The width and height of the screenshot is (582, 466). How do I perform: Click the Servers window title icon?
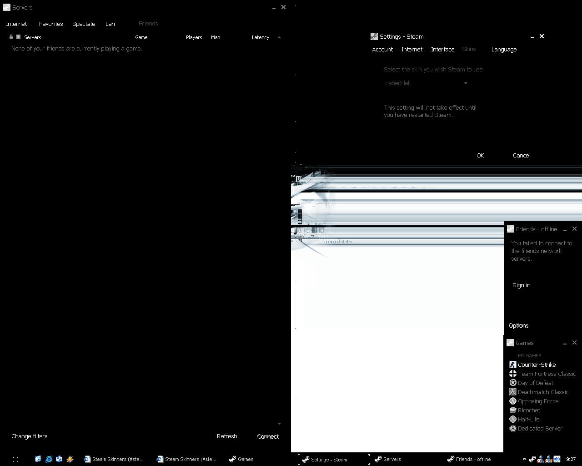pyautogui.click(x=7, y=7)
